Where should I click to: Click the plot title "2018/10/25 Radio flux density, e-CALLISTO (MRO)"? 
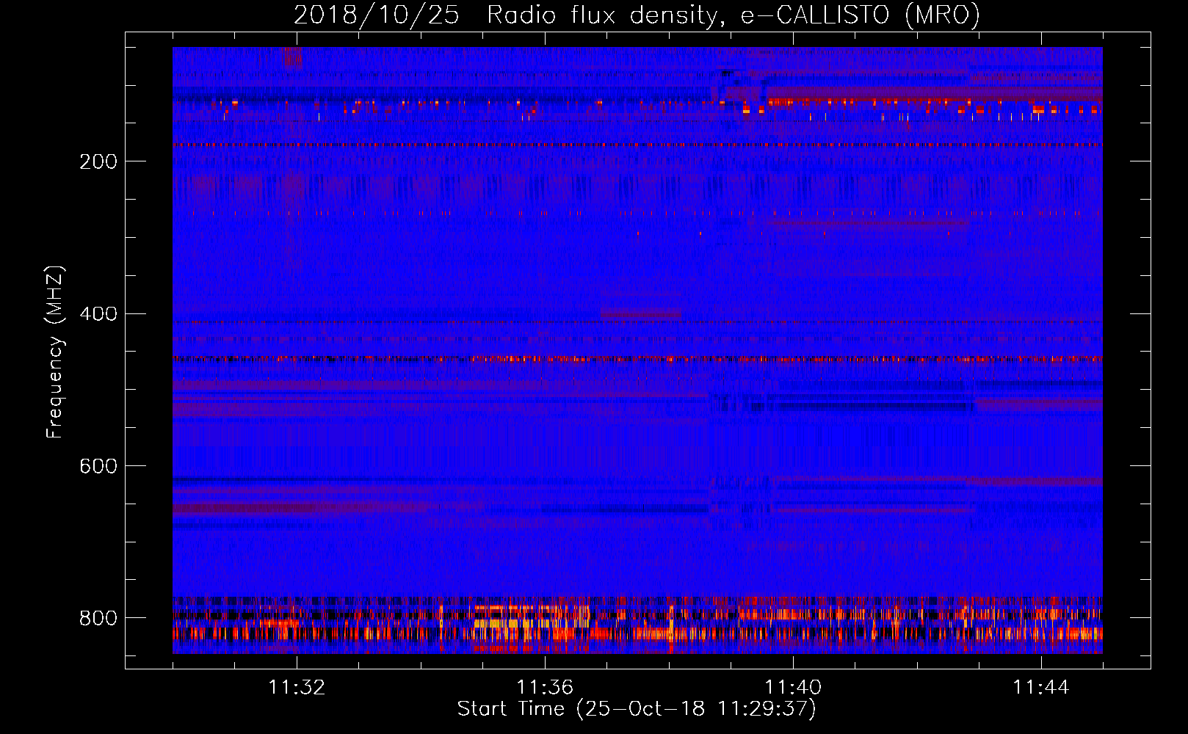pos(637,15)
